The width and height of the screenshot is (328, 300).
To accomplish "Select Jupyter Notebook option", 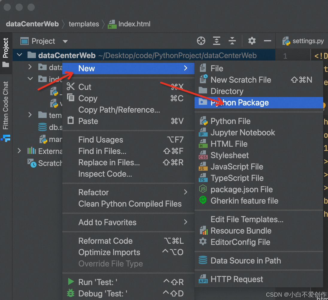I will [x=259, y=132].
